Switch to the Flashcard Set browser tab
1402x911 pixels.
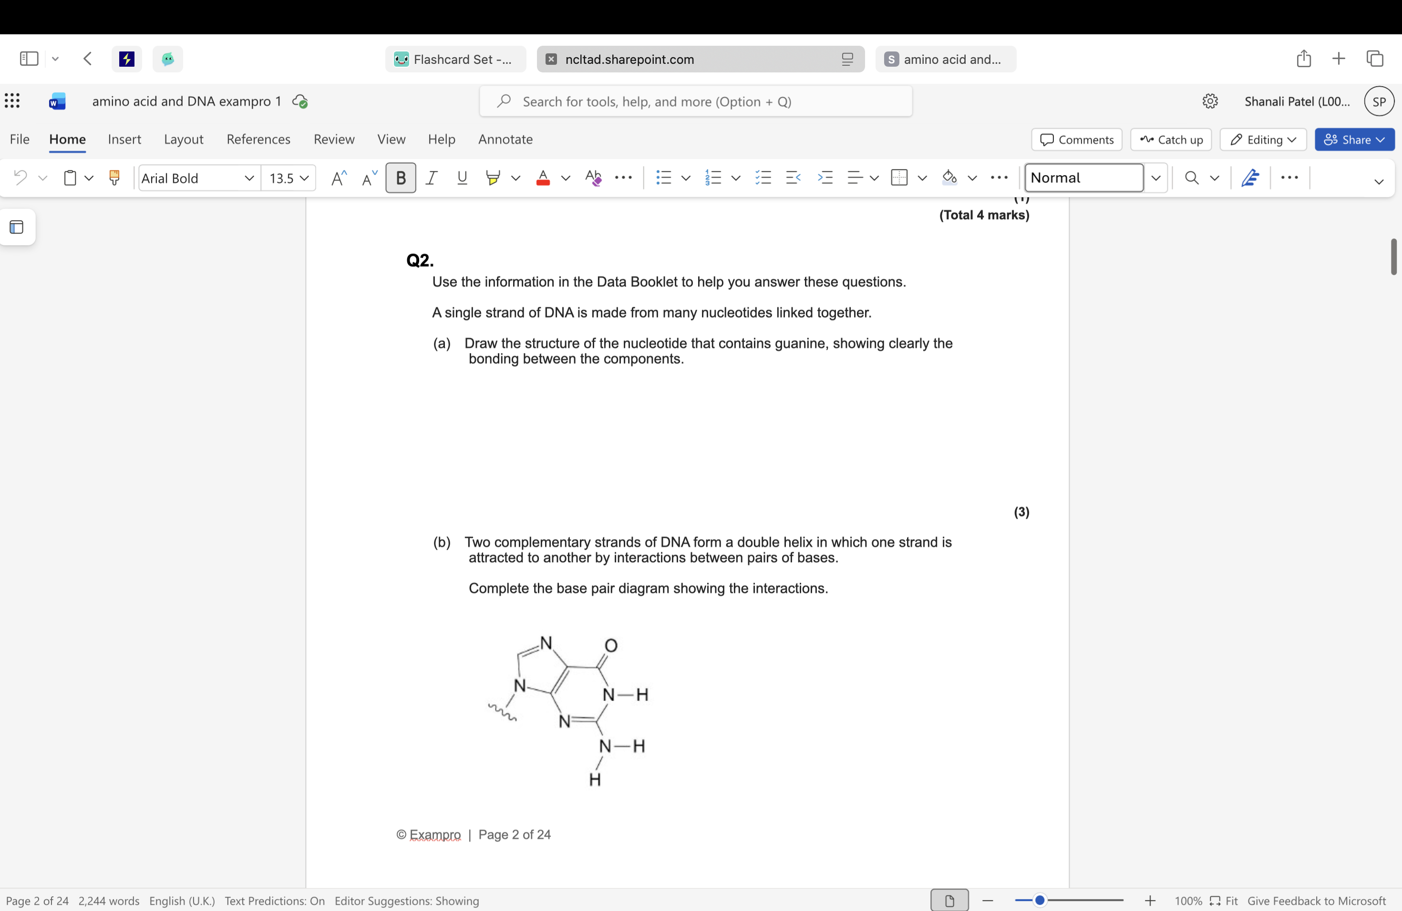click(x=455, y=59)
